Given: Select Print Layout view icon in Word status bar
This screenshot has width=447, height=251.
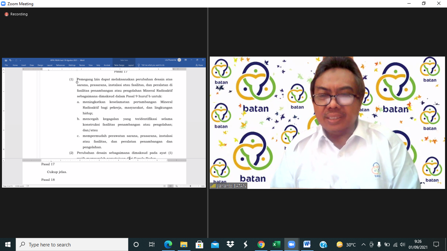Looking at the screenshot, I should (170, 186).
